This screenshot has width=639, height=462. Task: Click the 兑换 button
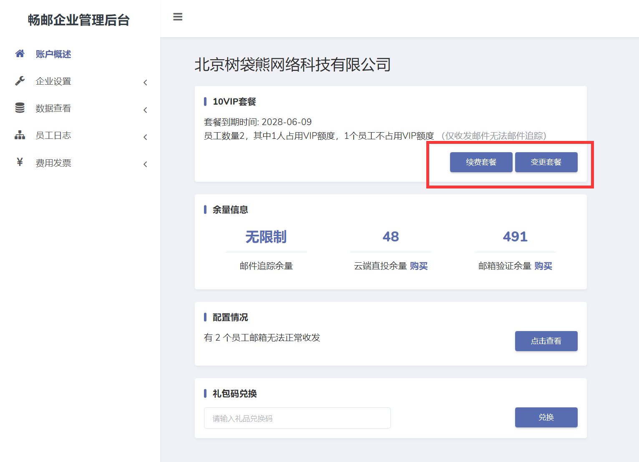click(x=546, y=417)
